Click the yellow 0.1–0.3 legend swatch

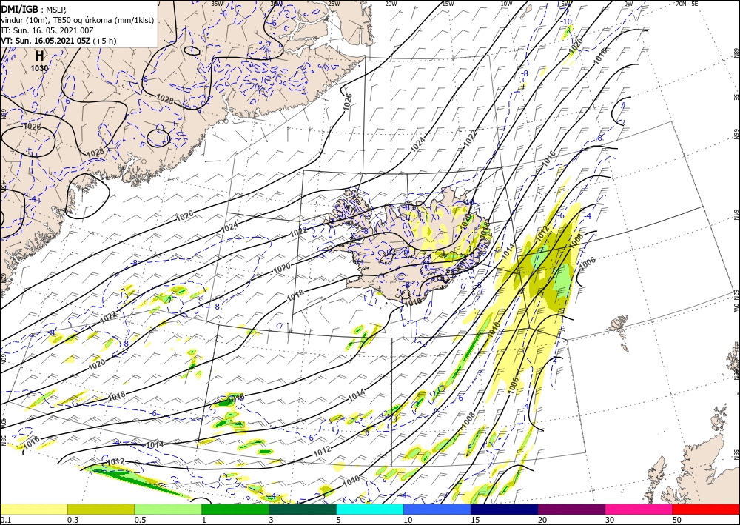pos(34,509)
